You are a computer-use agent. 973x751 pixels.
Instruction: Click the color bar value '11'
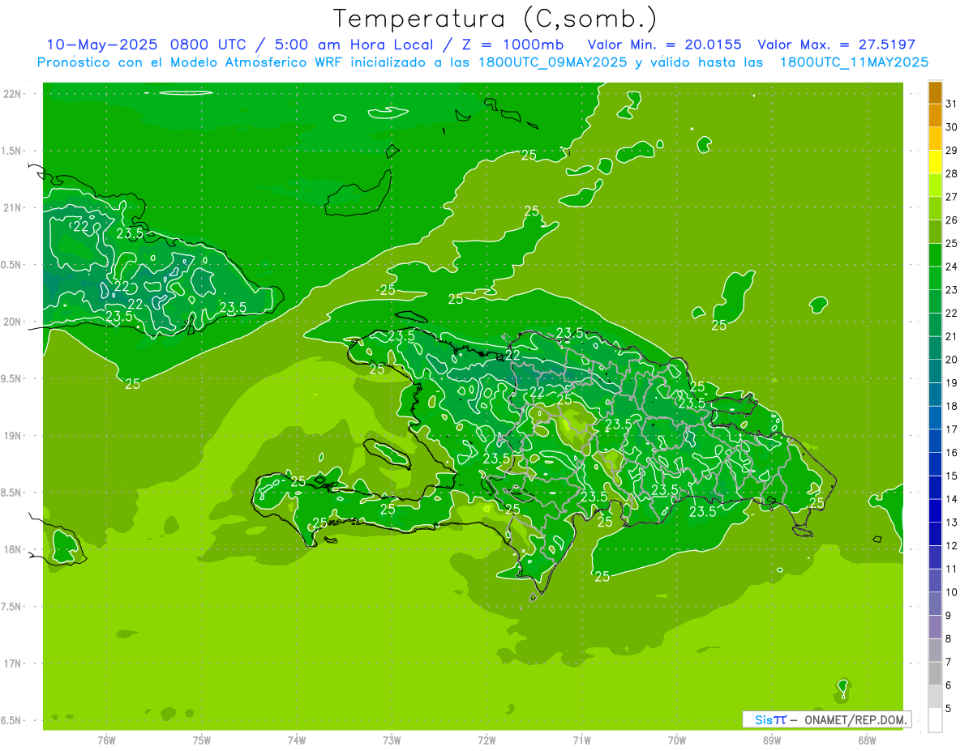point(952,569)
